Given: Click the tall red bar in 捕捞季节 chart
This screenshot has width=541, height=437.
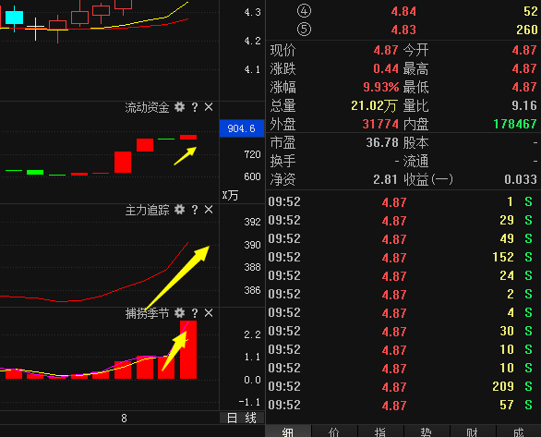Looking at the screenshot, I should tap(188, 349).
